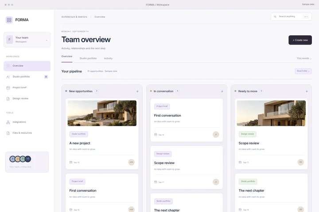Open the This month period dropdown
The width and height of the screenshot is (319, 212).
coord(304,58)
